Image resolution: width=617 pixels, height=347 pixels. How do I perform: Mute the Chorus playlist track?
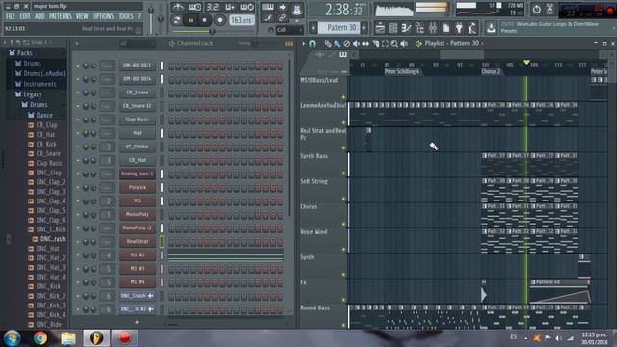pyautogui.click(x=343, y=224)
